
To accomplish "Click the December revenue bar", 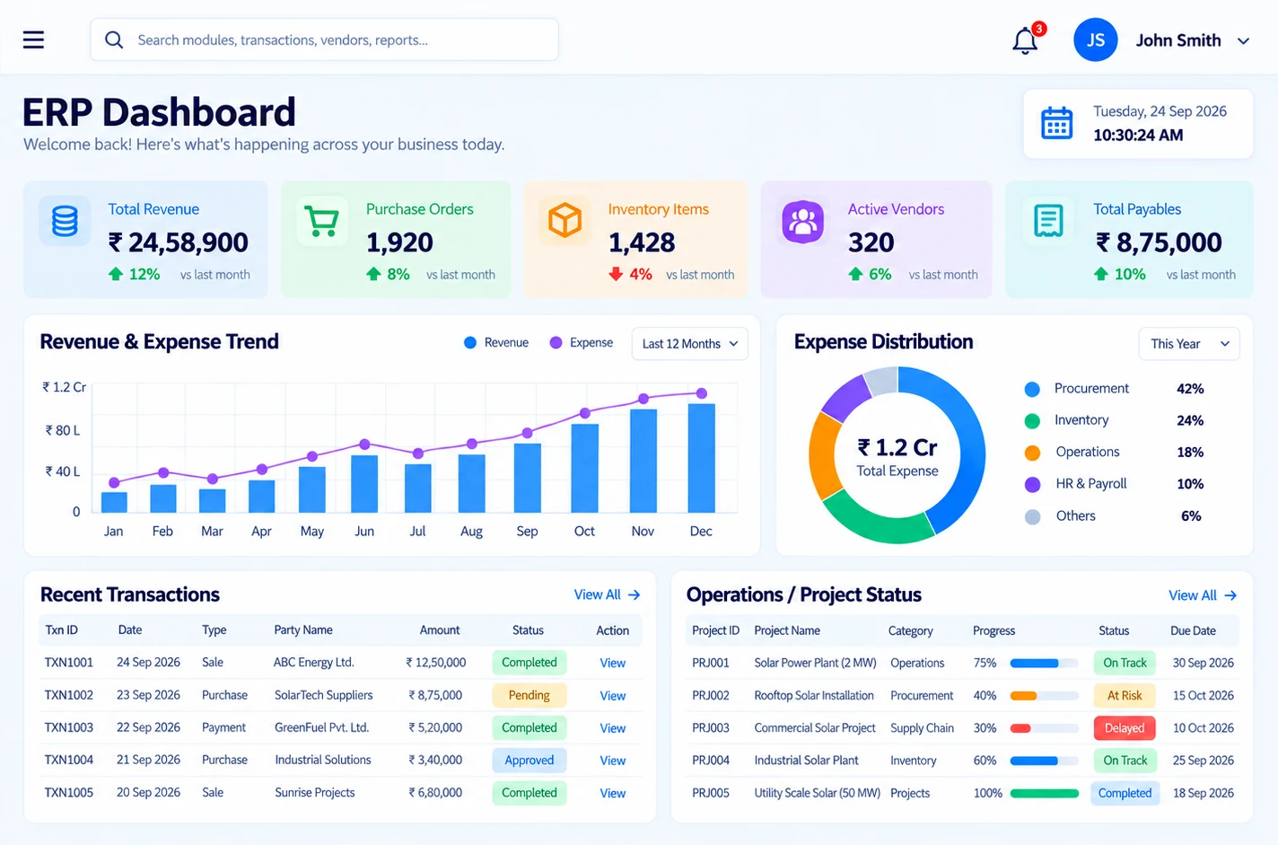I will click(702, 458).
